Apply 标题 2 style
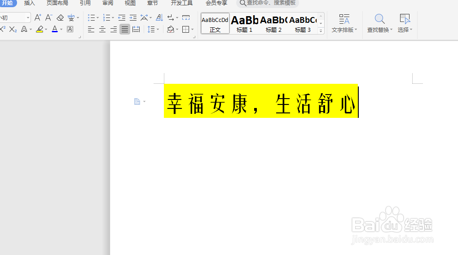Viewport: 458px width, 255px height. coord(274,23)
